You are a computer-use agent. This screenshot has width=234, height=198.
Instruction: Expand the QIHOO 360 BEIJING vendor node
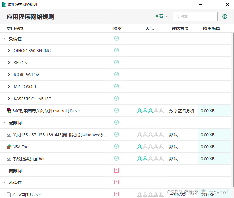9,50
